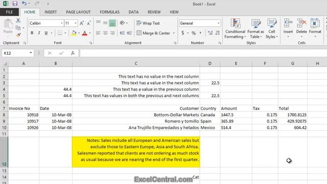Open the font size dropdown showing 11

pos(76,23)
